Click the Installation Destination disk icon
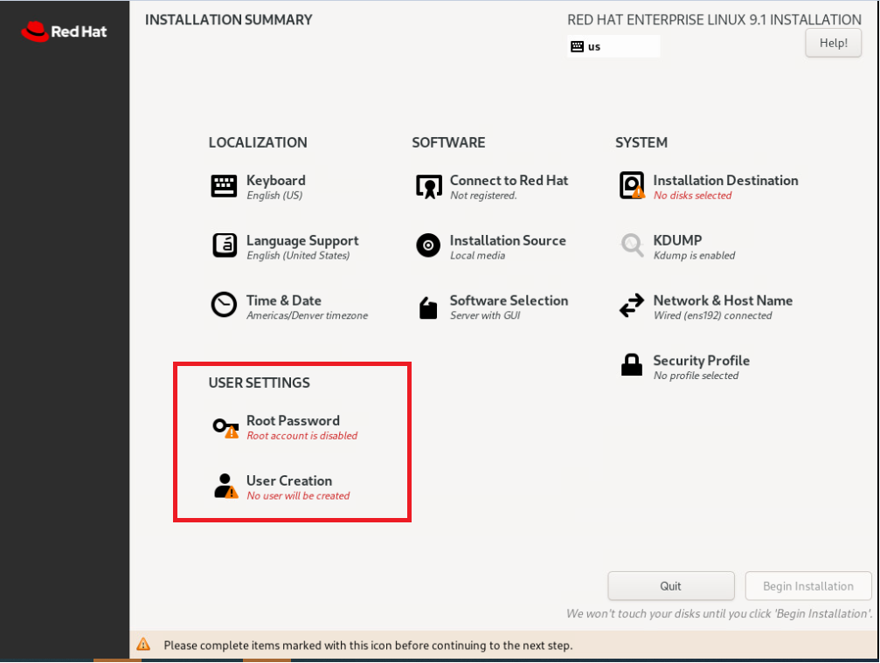 [x=632, y=185]
